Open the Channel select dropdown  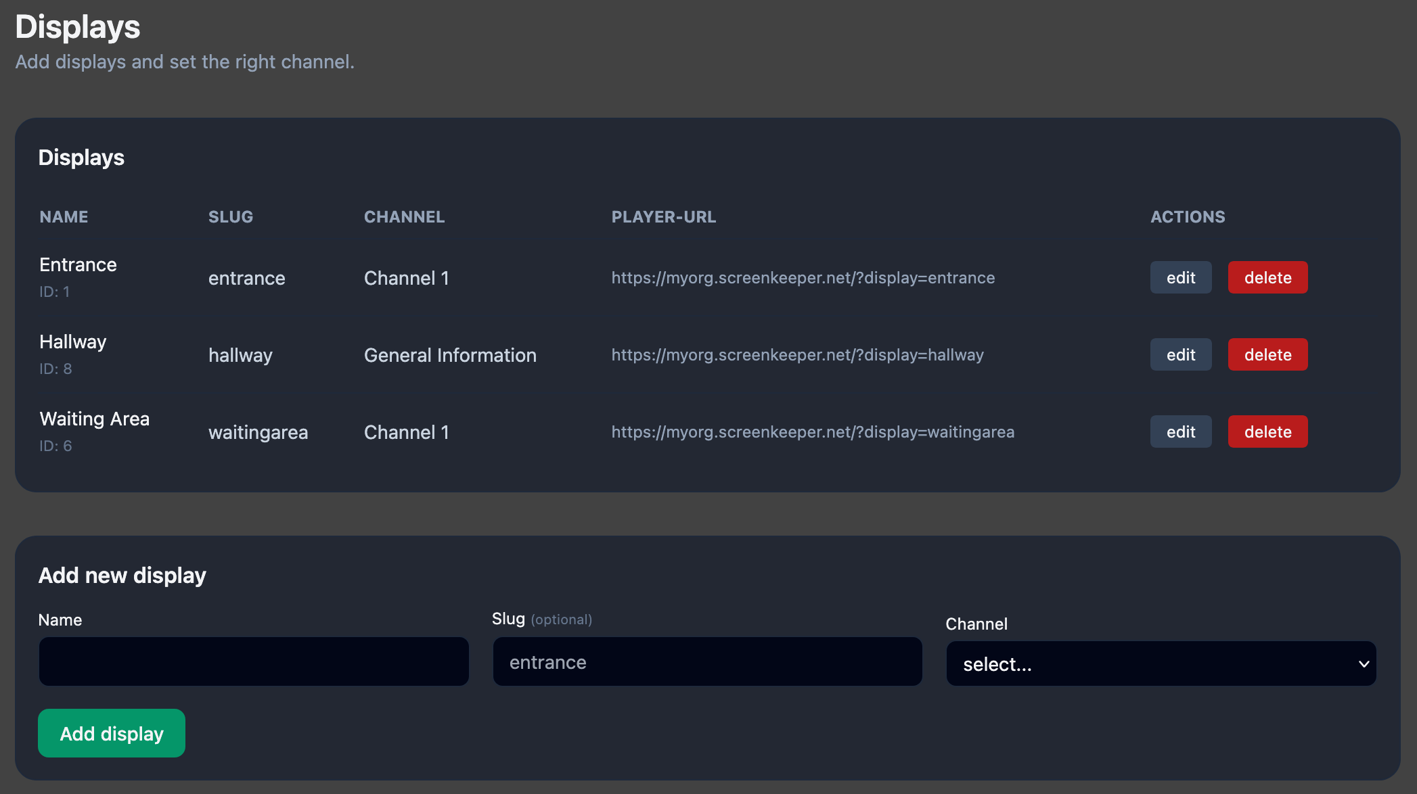point(1150,663)
